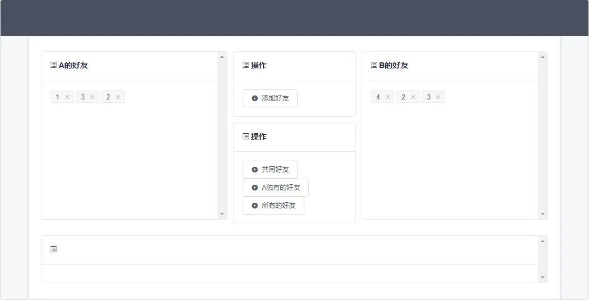
Task: Click plus icon on 添加好友 button
Action: (255, 98)
